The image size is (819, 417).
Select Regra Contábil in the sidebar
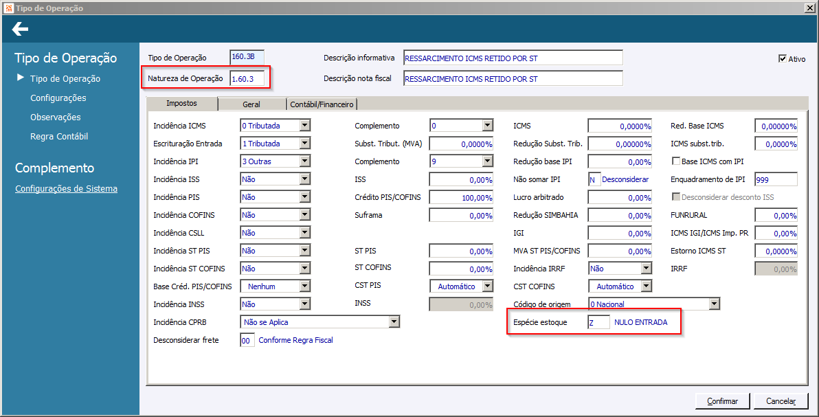[x=59, y=137]
